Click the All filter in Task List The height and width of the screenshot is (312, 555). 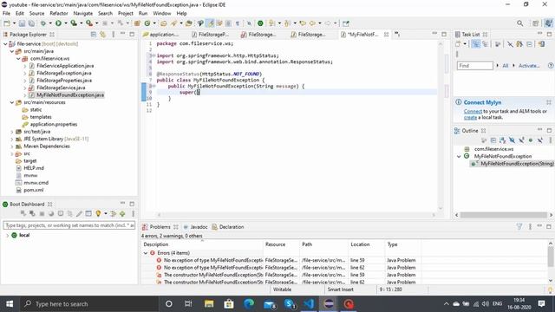pos(505,66)
